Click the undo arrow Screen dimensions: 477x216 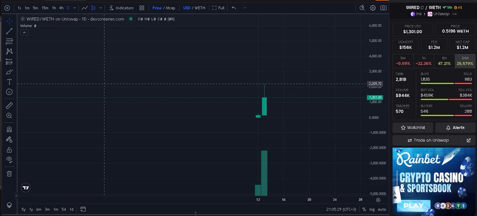pos(234,8)
